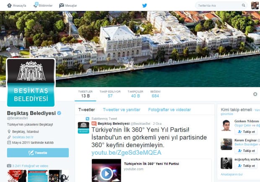The image size is (260, 182).
Task: Switch to Tweetler ve yanıtlar tab
Action: tap(122, 110)
